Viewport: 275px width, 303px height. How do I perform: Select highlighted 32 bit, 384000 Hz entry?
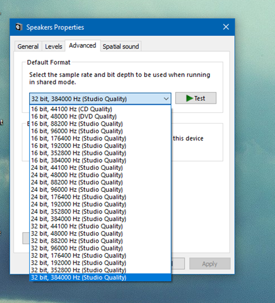click(101, 277)
